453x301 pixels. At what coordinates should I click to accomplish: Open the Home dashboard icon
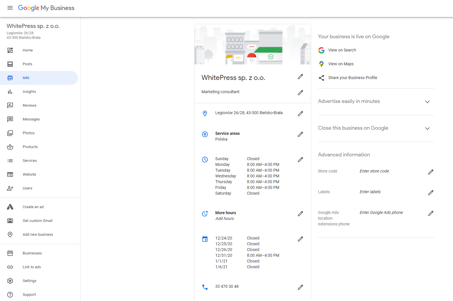pyautogui.click(x=10, y=50)
